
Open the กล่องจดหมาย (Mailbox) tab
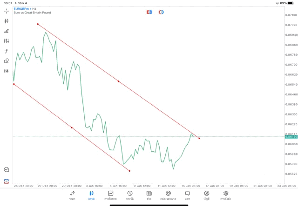click(168, 195)
